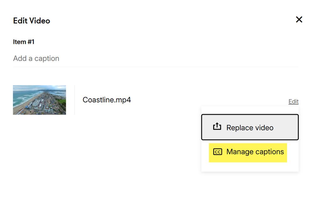Click the CC closed captions icon
Image resolution: width=313 pixels, height=212 pixels.
(x=217, y=152)
